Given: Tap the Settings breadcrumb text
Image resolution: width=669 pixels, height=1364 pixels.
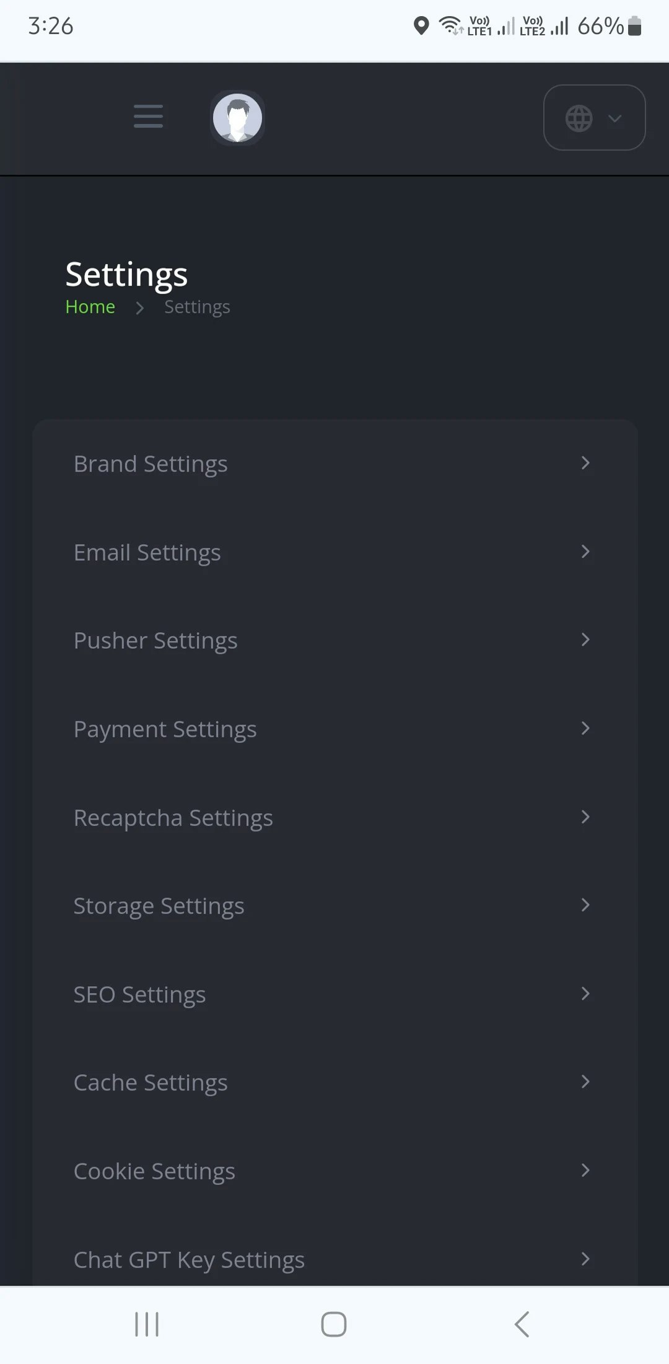Looking at the screenshot, I should pos(197,307).
